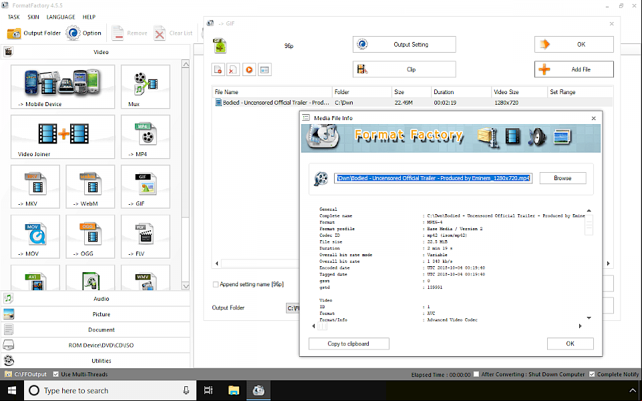Expand the ROM Device\DVD\CD\ISO category

[x=96, y=346]
